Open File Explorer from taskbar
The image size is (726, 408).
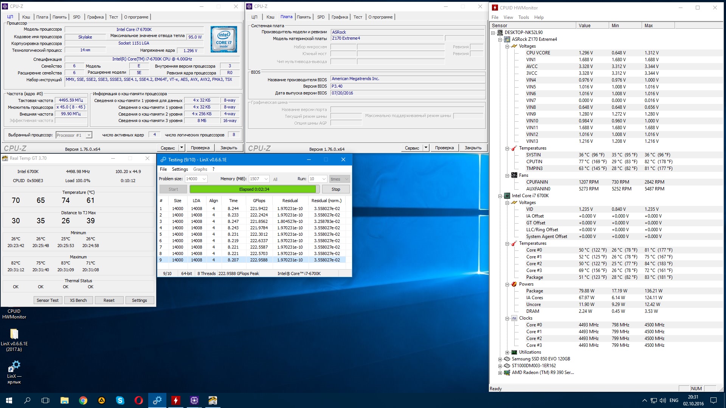point(65,400)
